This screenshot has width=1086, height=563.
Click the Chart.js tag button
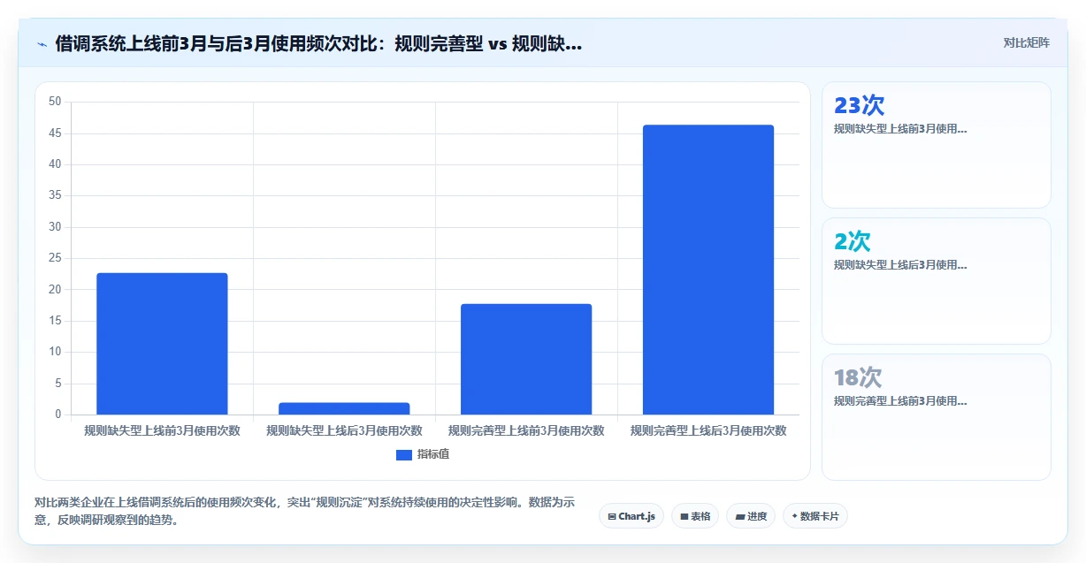pos(631,516)
